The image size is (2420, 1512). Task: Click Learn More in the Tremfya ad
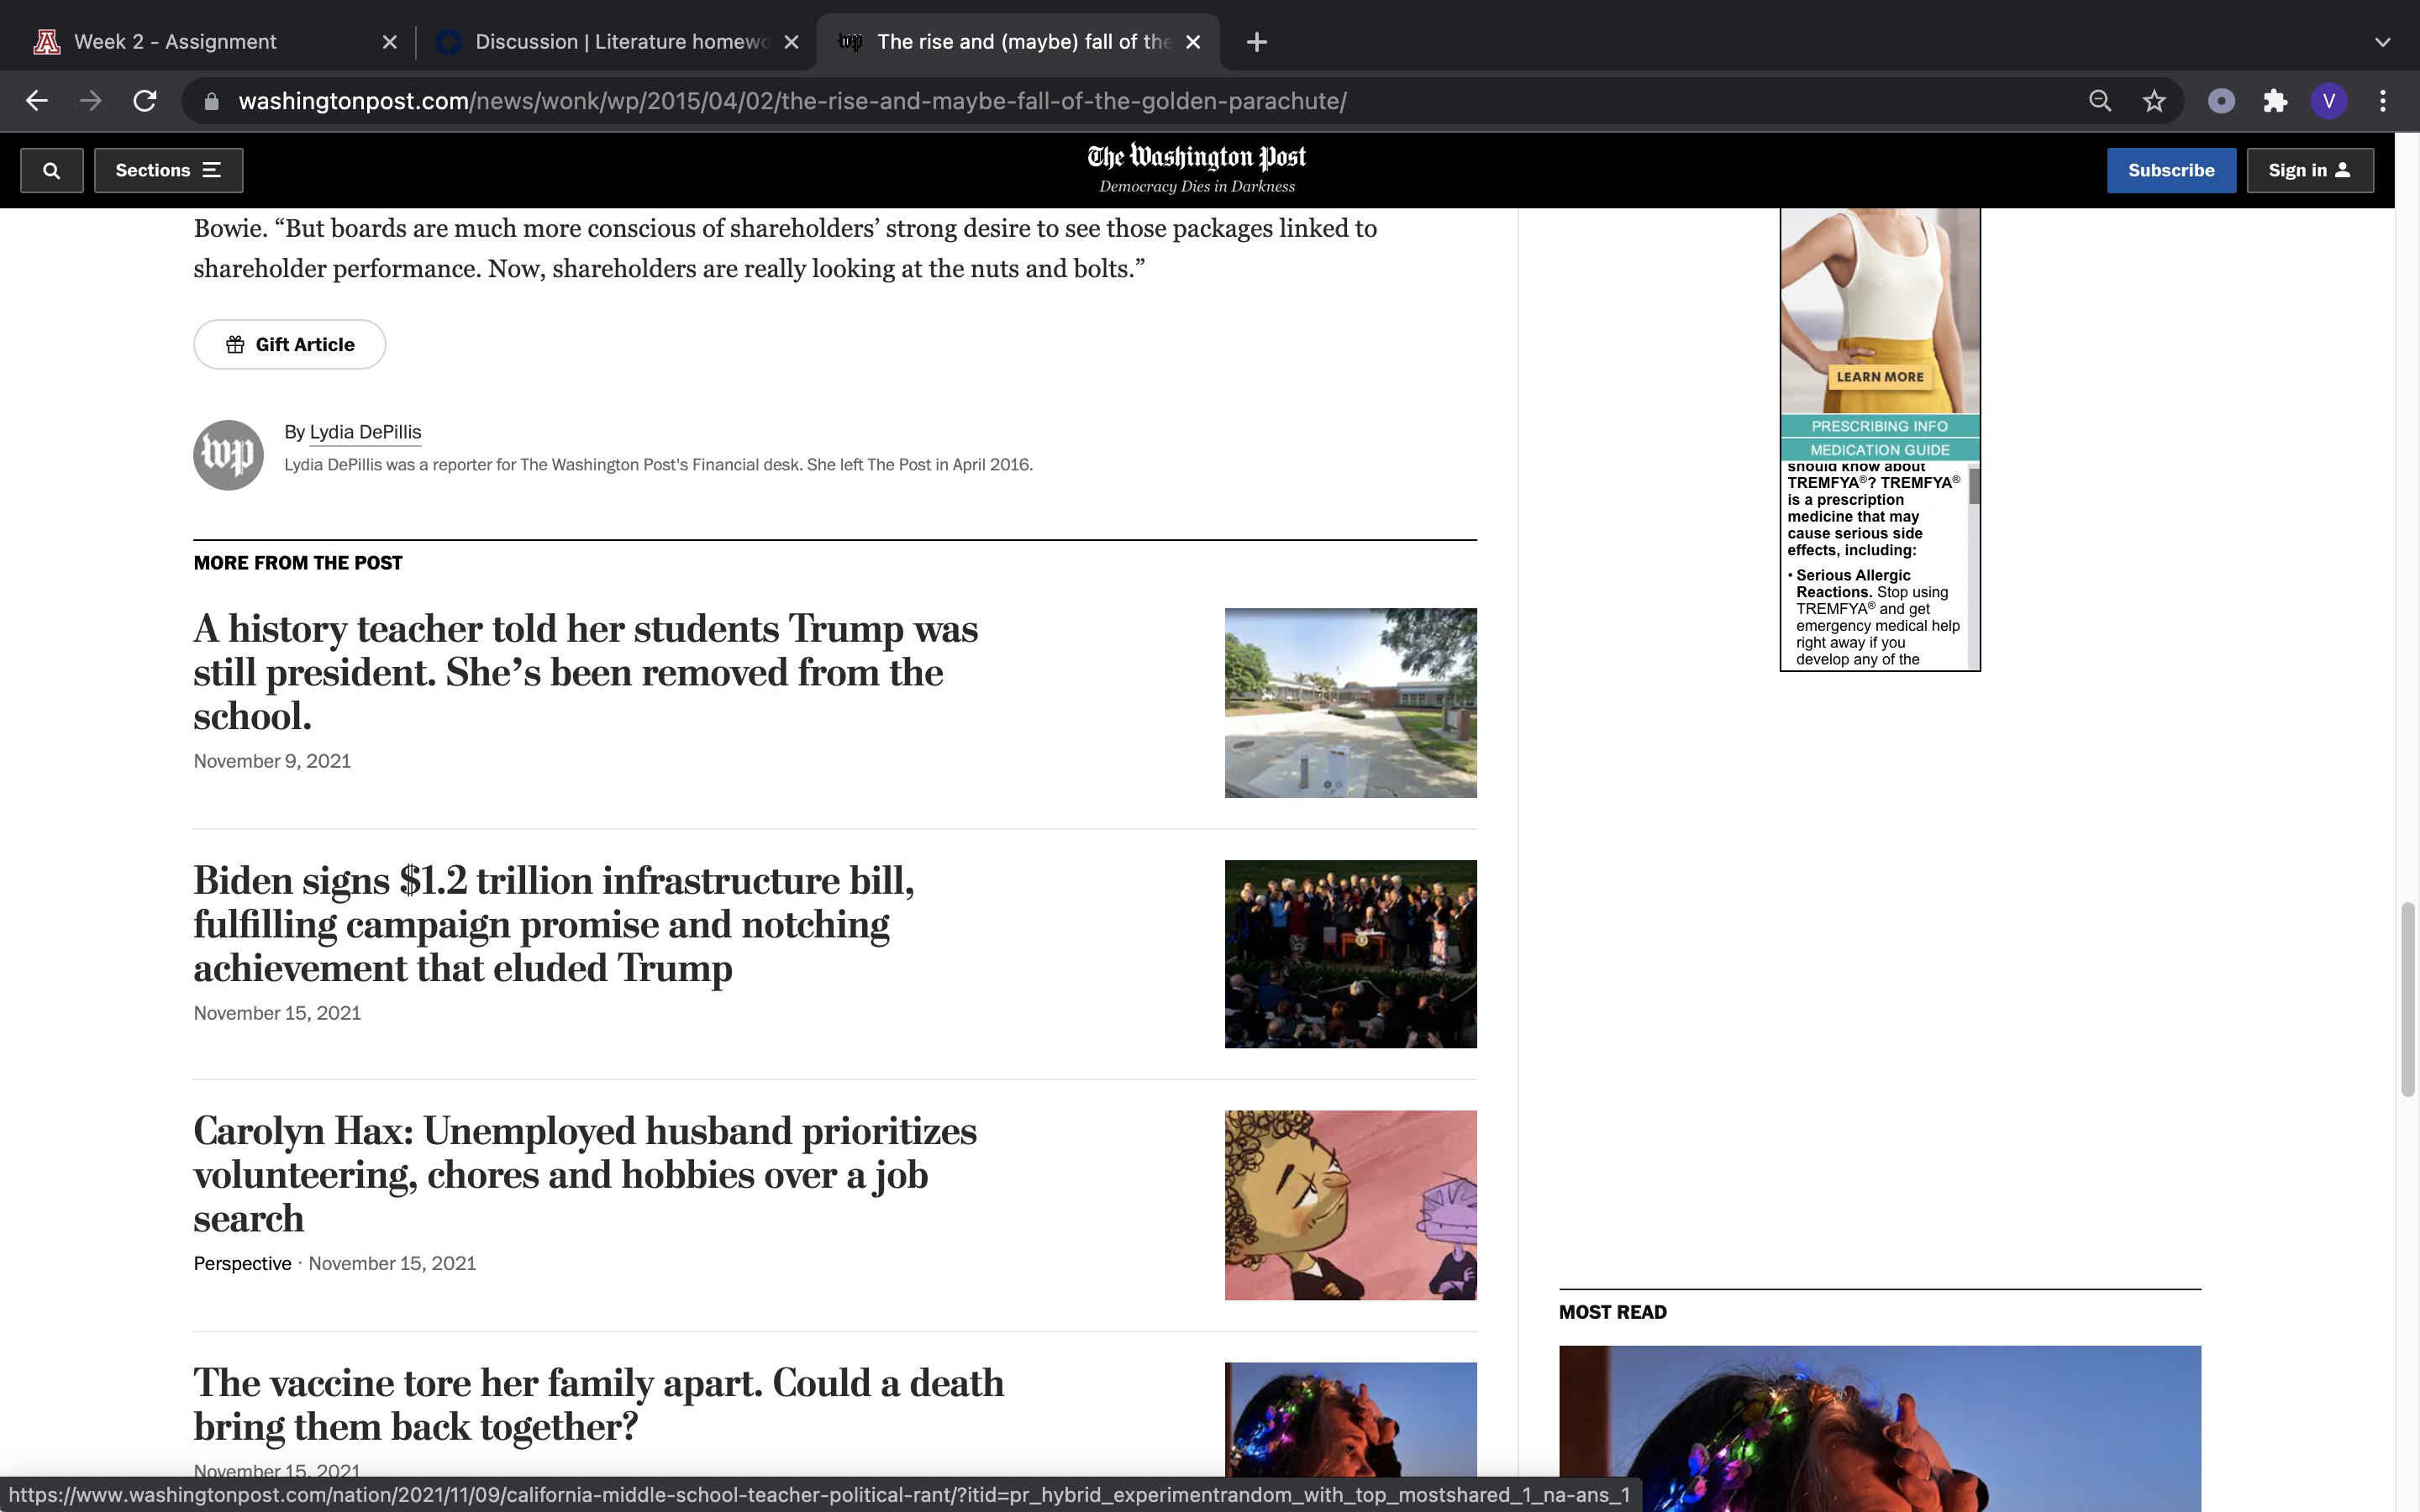(x=1880, y=377)
